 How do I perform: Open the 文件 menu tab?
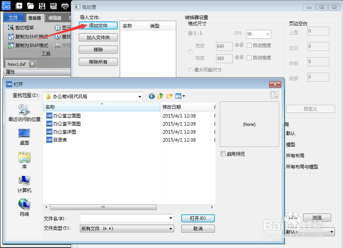click(13, 18)
